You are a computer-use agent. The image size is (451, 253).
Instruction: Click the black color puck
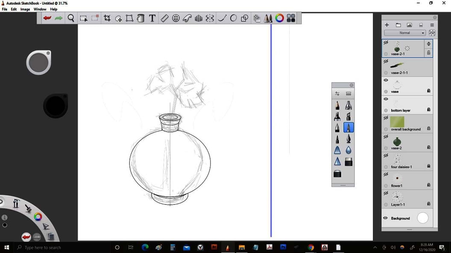pos(56,105)
